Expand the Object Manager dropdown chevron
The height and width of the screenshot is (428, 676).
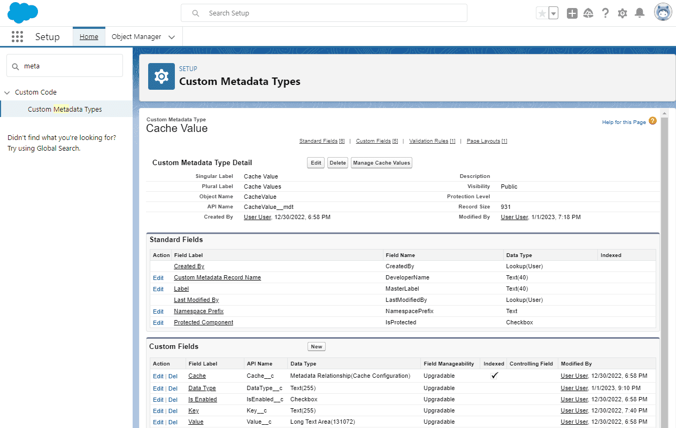pyautogui.click(x=172, y=37)
